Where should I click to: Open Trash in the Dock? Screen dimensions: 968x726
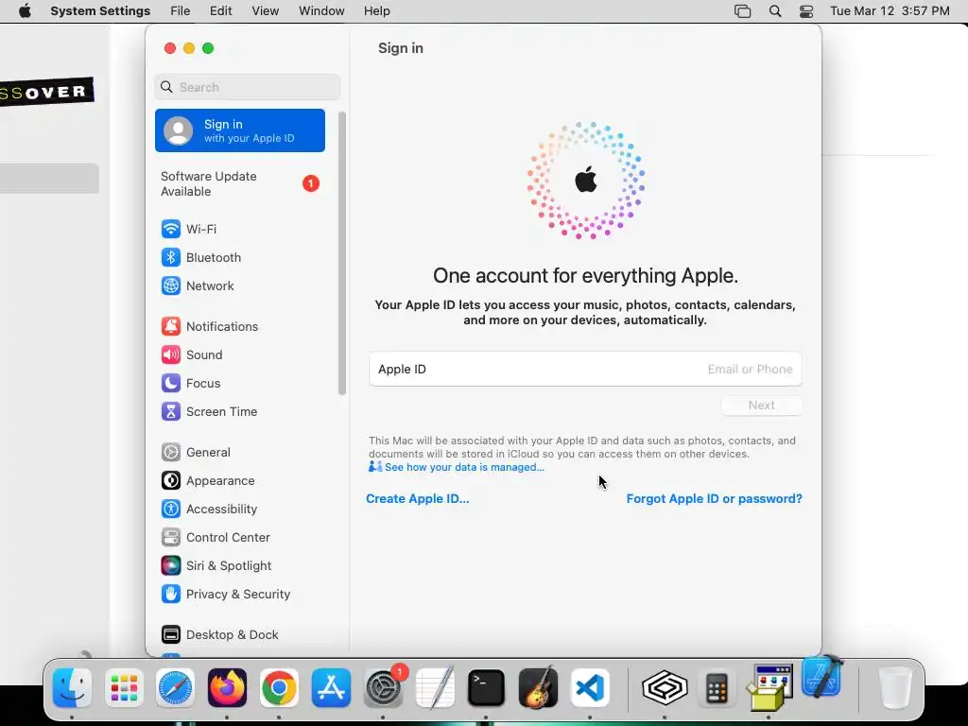point(894,688)
